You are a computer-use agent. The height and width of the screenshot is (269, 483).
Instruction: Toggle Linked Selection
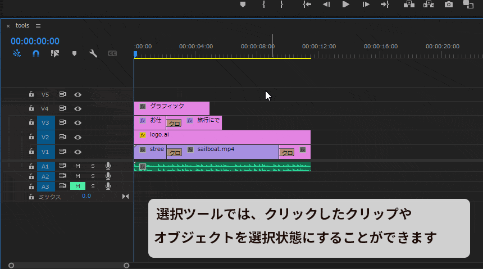55,53
